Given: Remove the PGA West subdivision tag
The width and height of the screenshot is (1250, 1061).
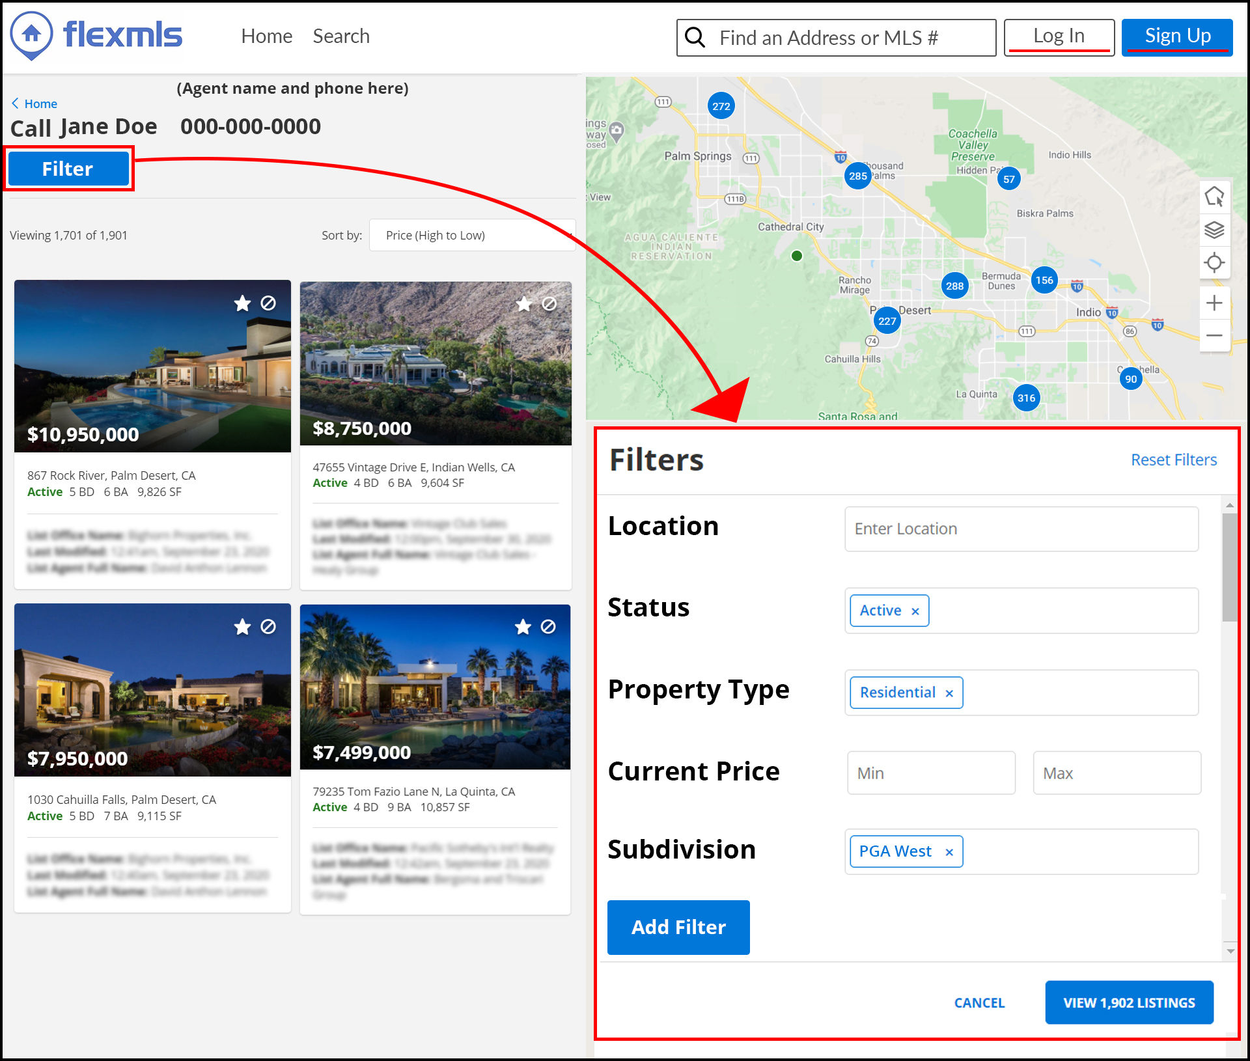Looking at the screenshot, I should click(x=949, y=852).
